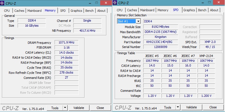Click Validate button in left window
The image size is (225, 112).
(x=79, y=108)
